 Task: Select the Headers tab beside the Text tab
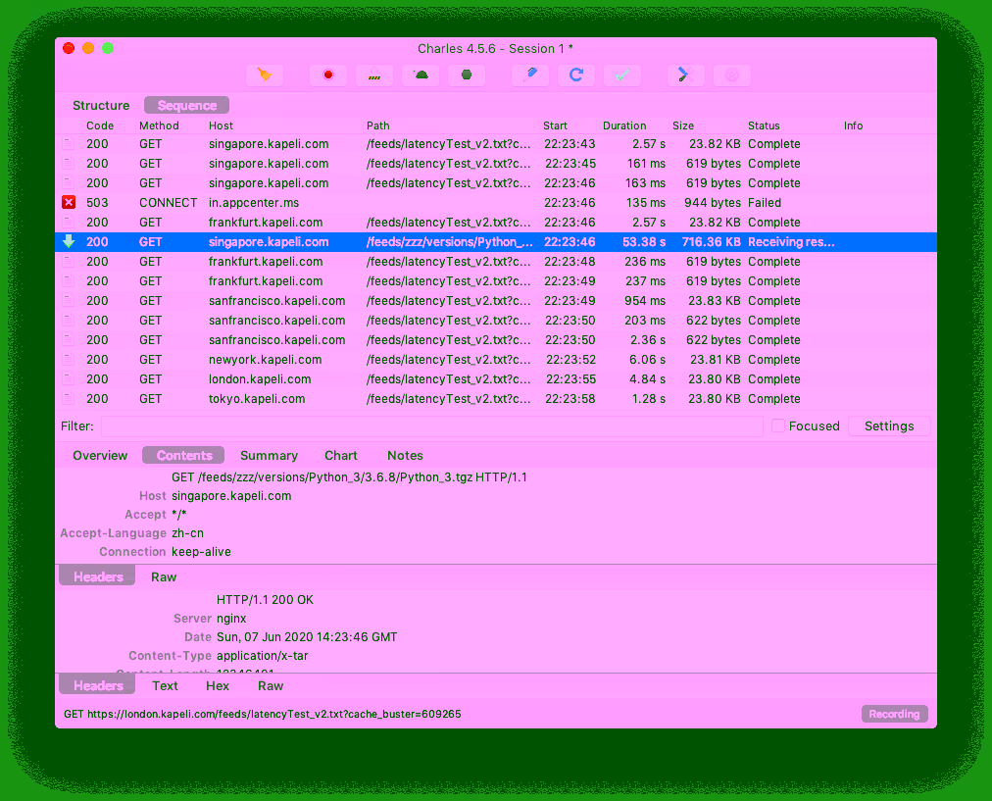(97, 686)
